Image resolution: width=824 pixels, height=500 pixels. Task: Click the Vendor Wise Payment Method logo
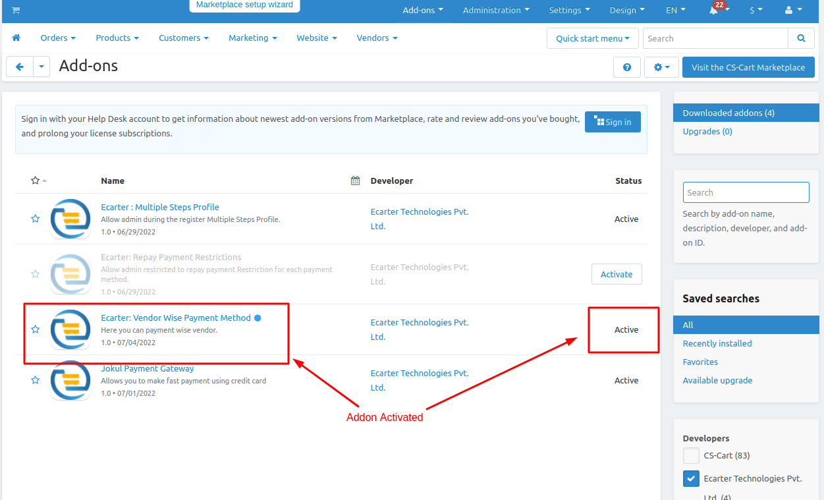click(x=70, y=329)
